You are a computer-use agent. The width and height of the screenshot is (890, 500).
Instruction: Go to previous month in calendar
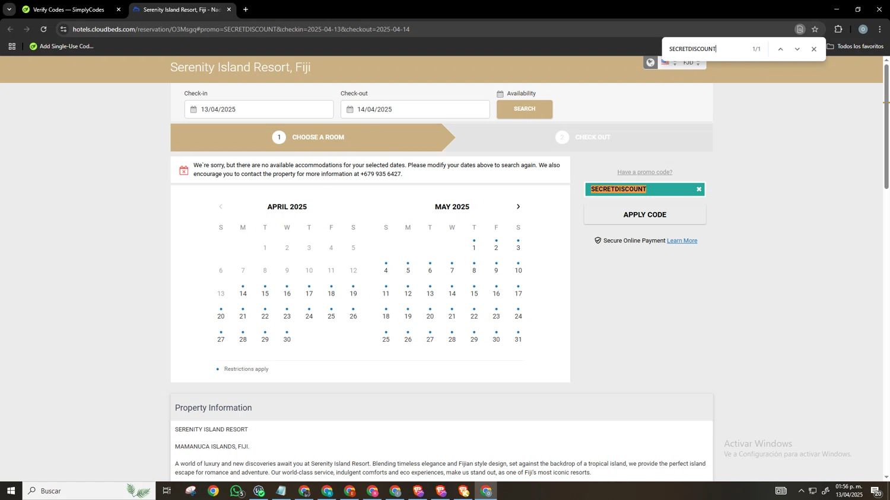point(221,207)
